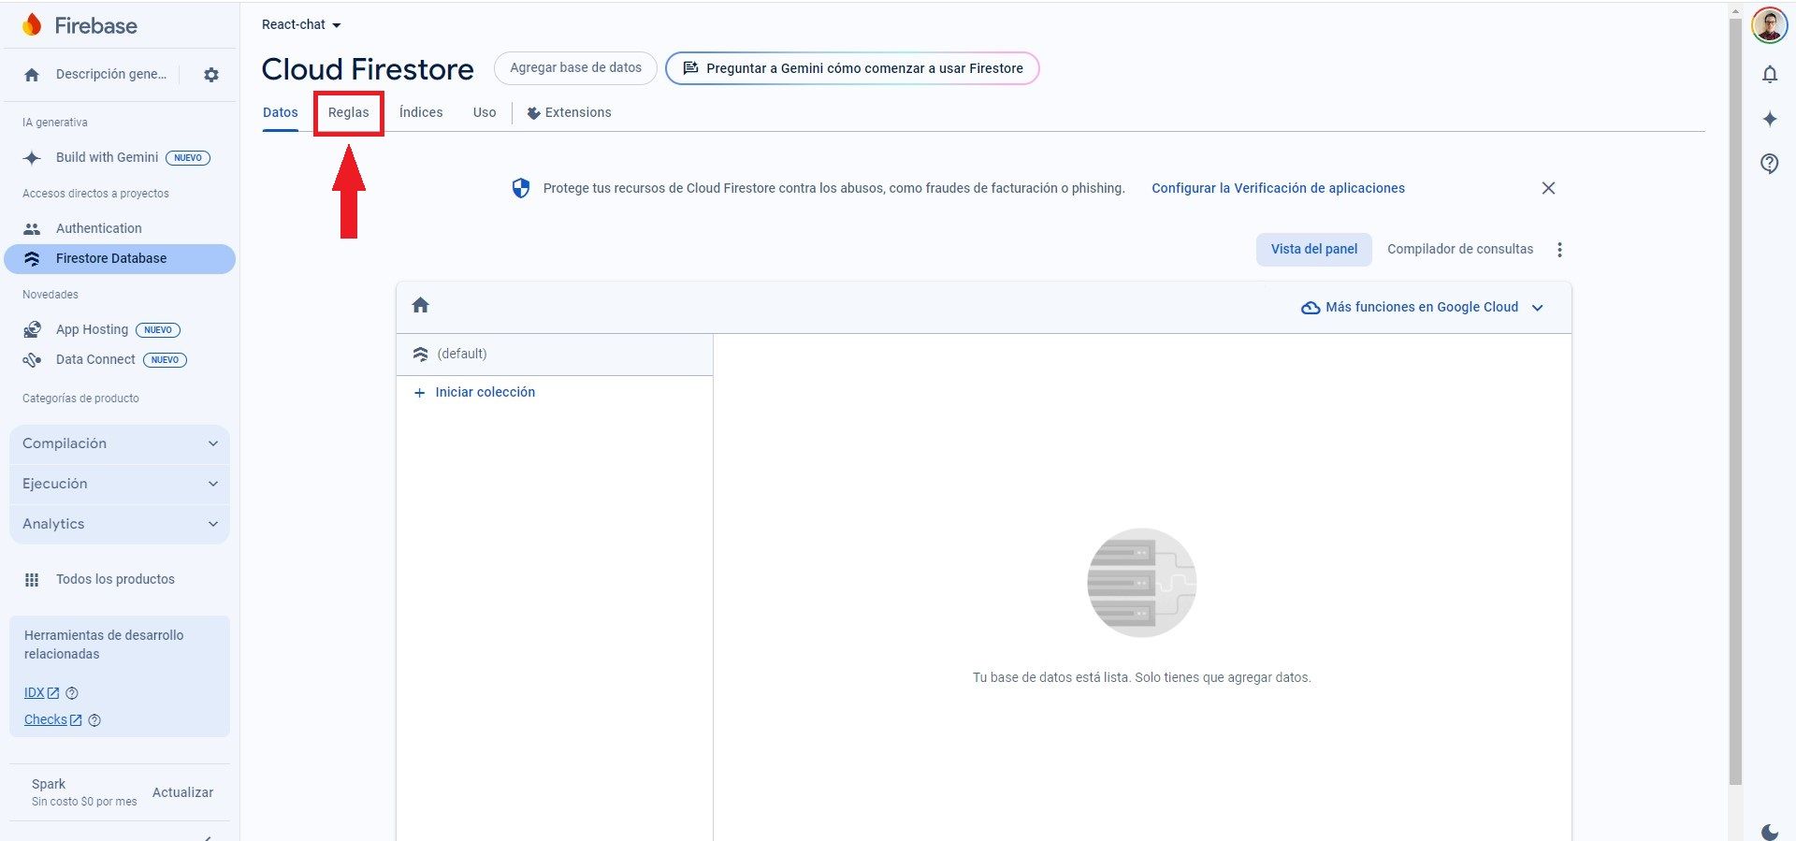
Task: Click the Authentication people icon
Action: [x=32, y=228]
